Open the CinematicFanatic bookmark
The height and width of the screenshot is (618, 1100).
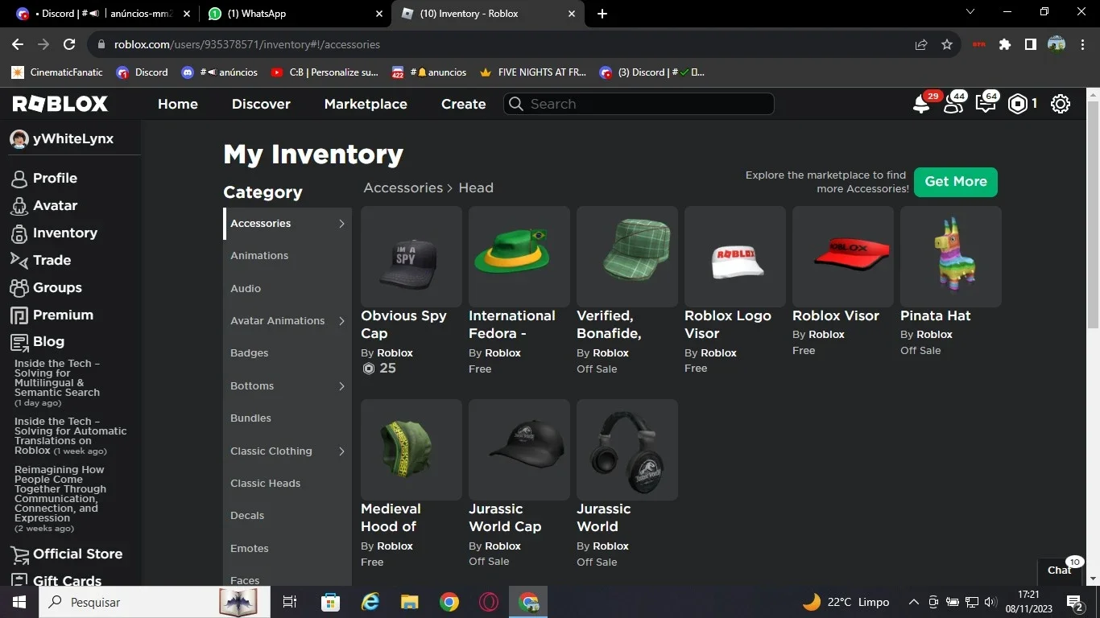point(57,72)
